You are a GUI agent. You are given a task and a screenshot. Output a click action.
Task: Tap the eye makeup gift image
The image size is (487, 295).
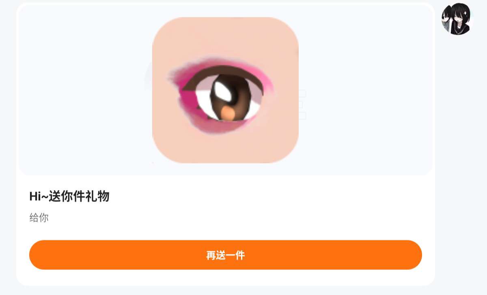[x=225, y=90]
